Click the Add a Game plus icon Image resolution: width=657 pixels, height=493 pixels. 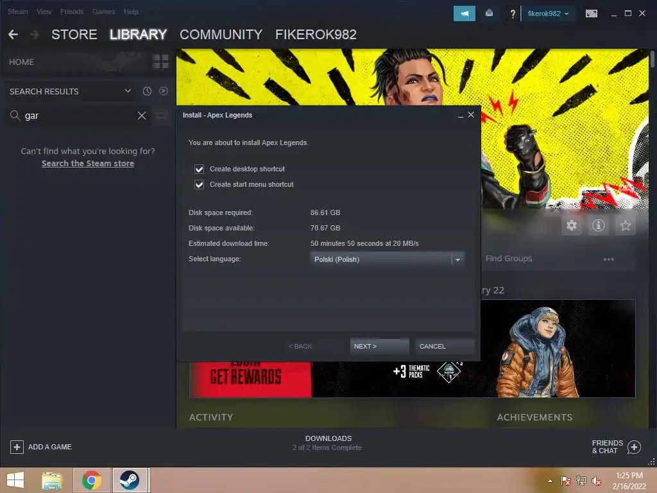point(17,447)
